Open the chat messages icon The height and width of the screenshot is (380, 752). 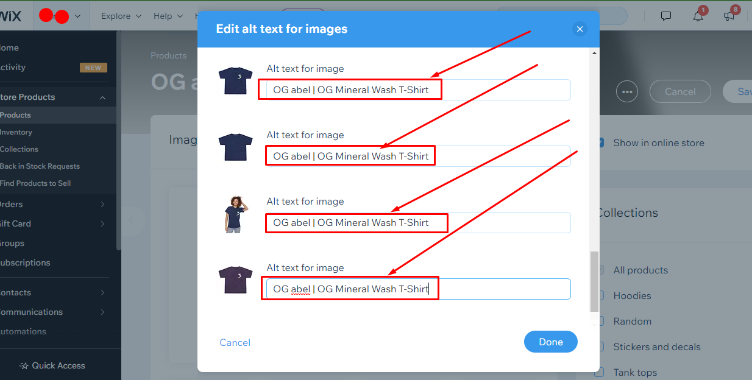[x=666, y=16]
